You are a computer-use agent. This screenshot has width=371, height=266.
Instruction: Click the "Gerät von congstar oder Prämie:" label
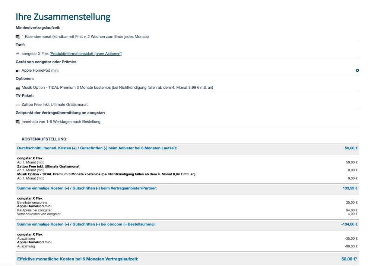46,62
